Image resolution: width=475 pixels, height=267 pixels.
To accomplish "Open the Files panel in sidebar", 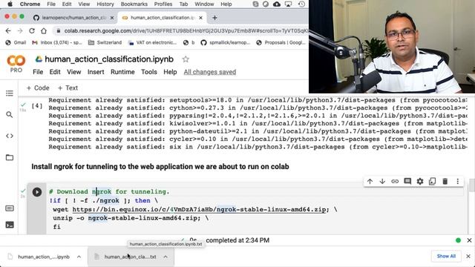I will click(10, 157).
